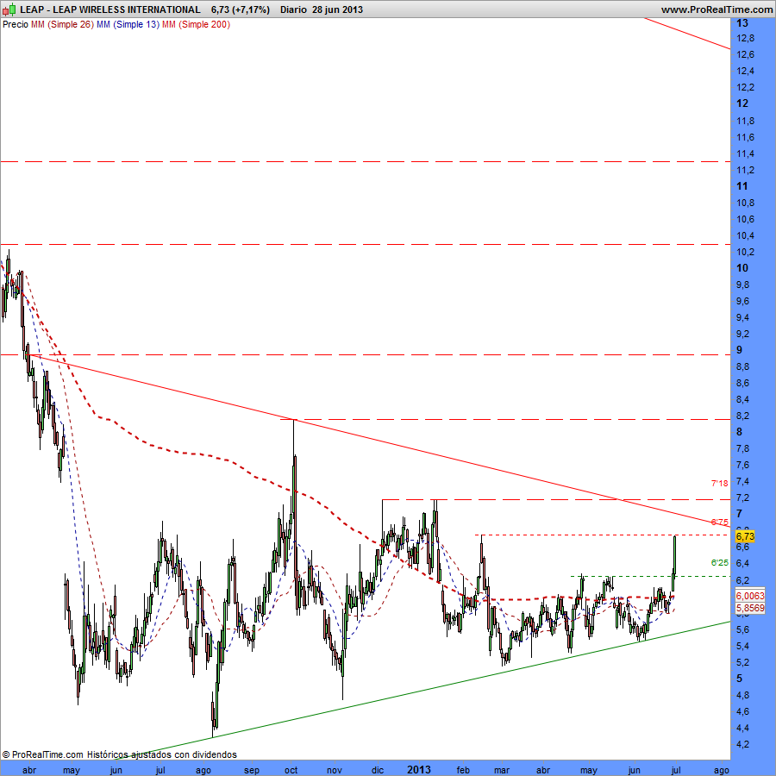Click the candlestick icon beside LEAP ticker
Screen dimensions: 776x776
click(9, 9)
